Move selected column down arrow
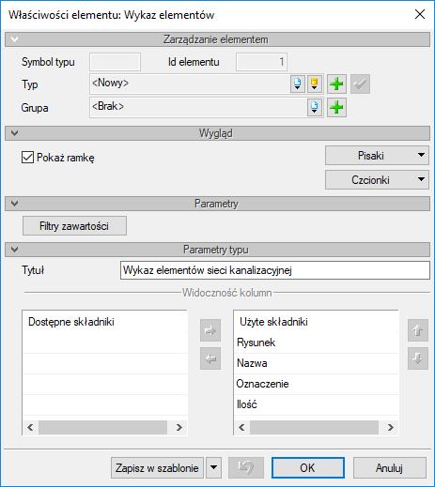The height and width of the screenshot is (487, 435). click(418, 358)
